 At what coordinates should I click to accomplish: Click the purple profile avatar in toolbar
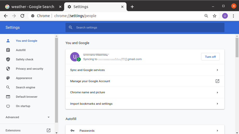tap(225, 16)
